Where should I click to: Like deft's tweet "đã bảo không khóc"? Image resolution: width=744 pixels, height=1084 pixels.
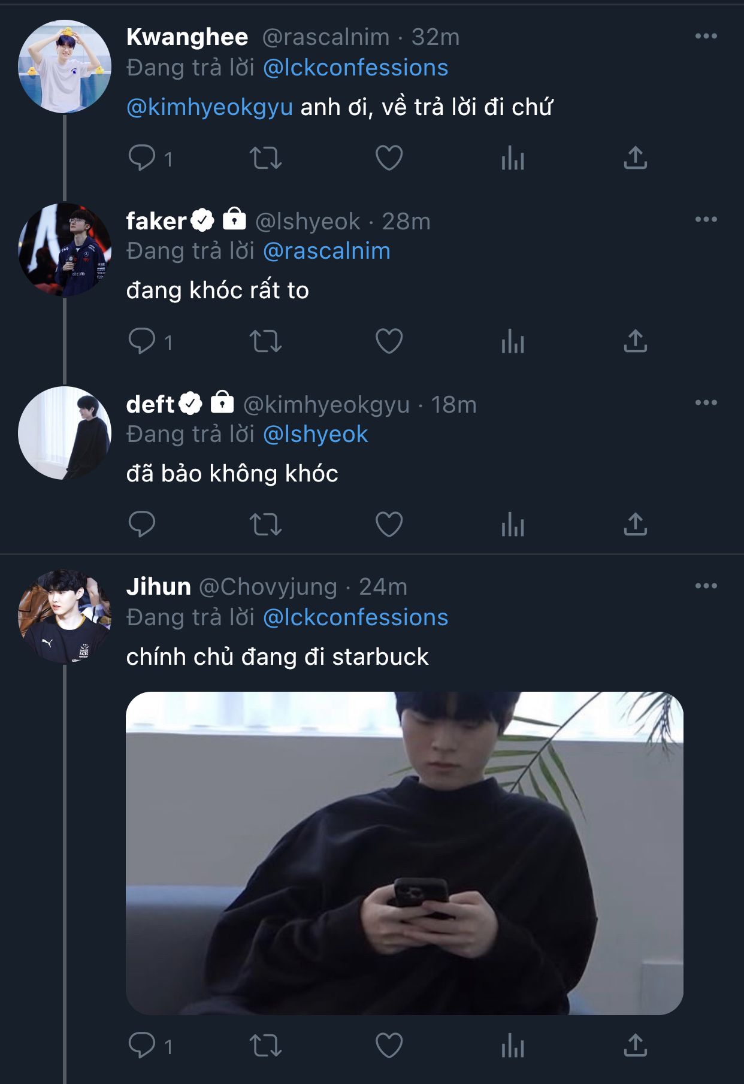pyautogui.click(x=389, y=525)
